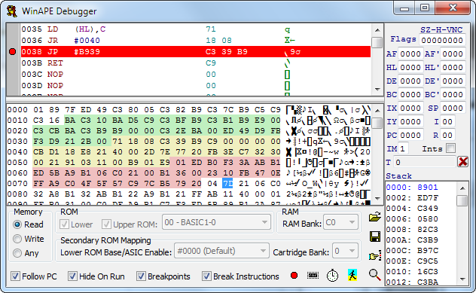The height and width of the screenshot is (293, 476).
Task: Click the Stack scrollbar thumb
Action: click(x=462, y=200)
